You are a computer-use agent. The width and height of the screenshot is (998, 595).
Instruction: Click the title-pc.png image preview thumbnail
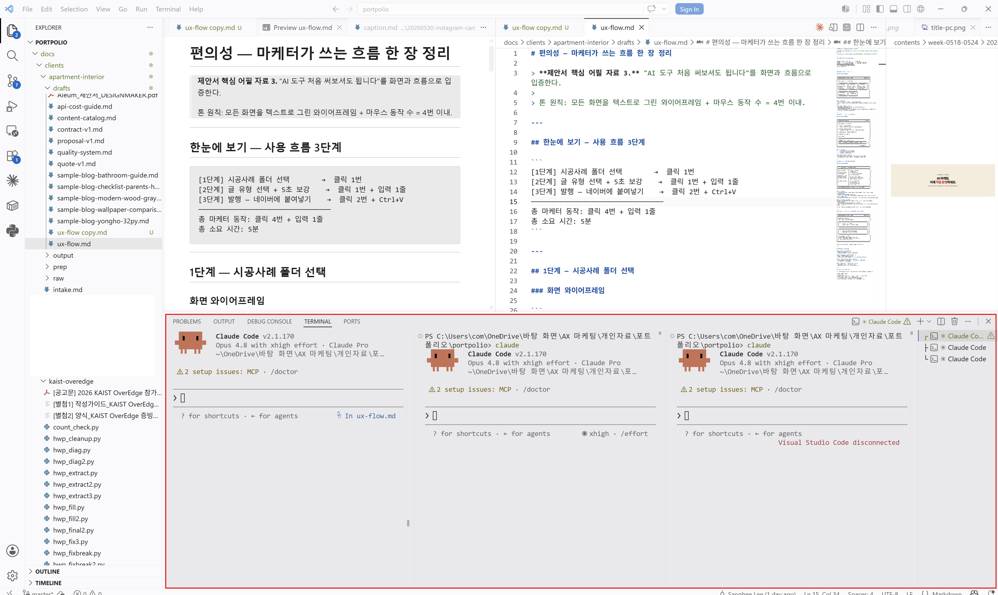pos(943,180)
